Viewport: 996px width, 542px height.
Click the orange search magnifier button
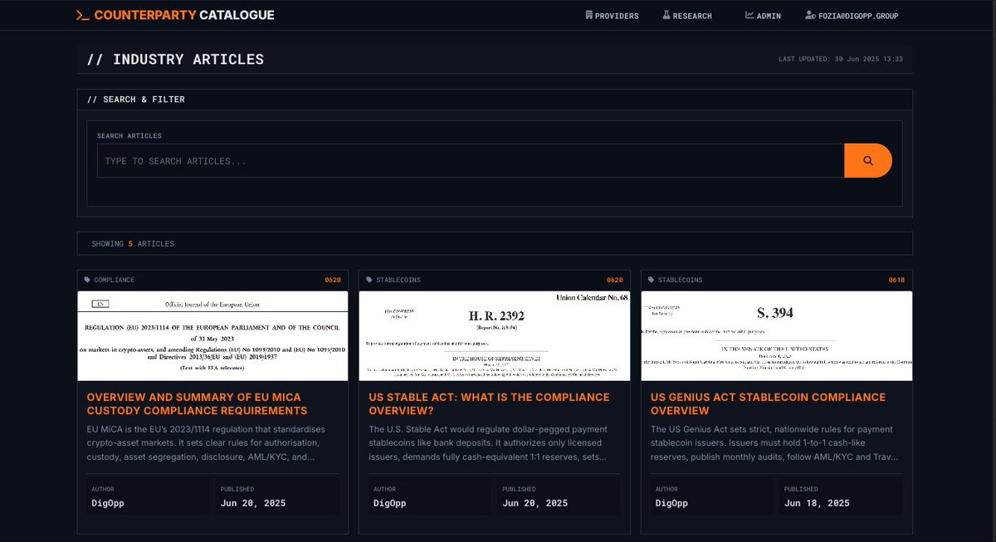[x=868, y=160]
